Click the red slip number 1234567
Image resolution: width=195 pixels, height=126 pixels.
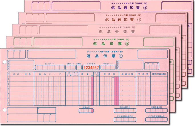click(91, 68)
